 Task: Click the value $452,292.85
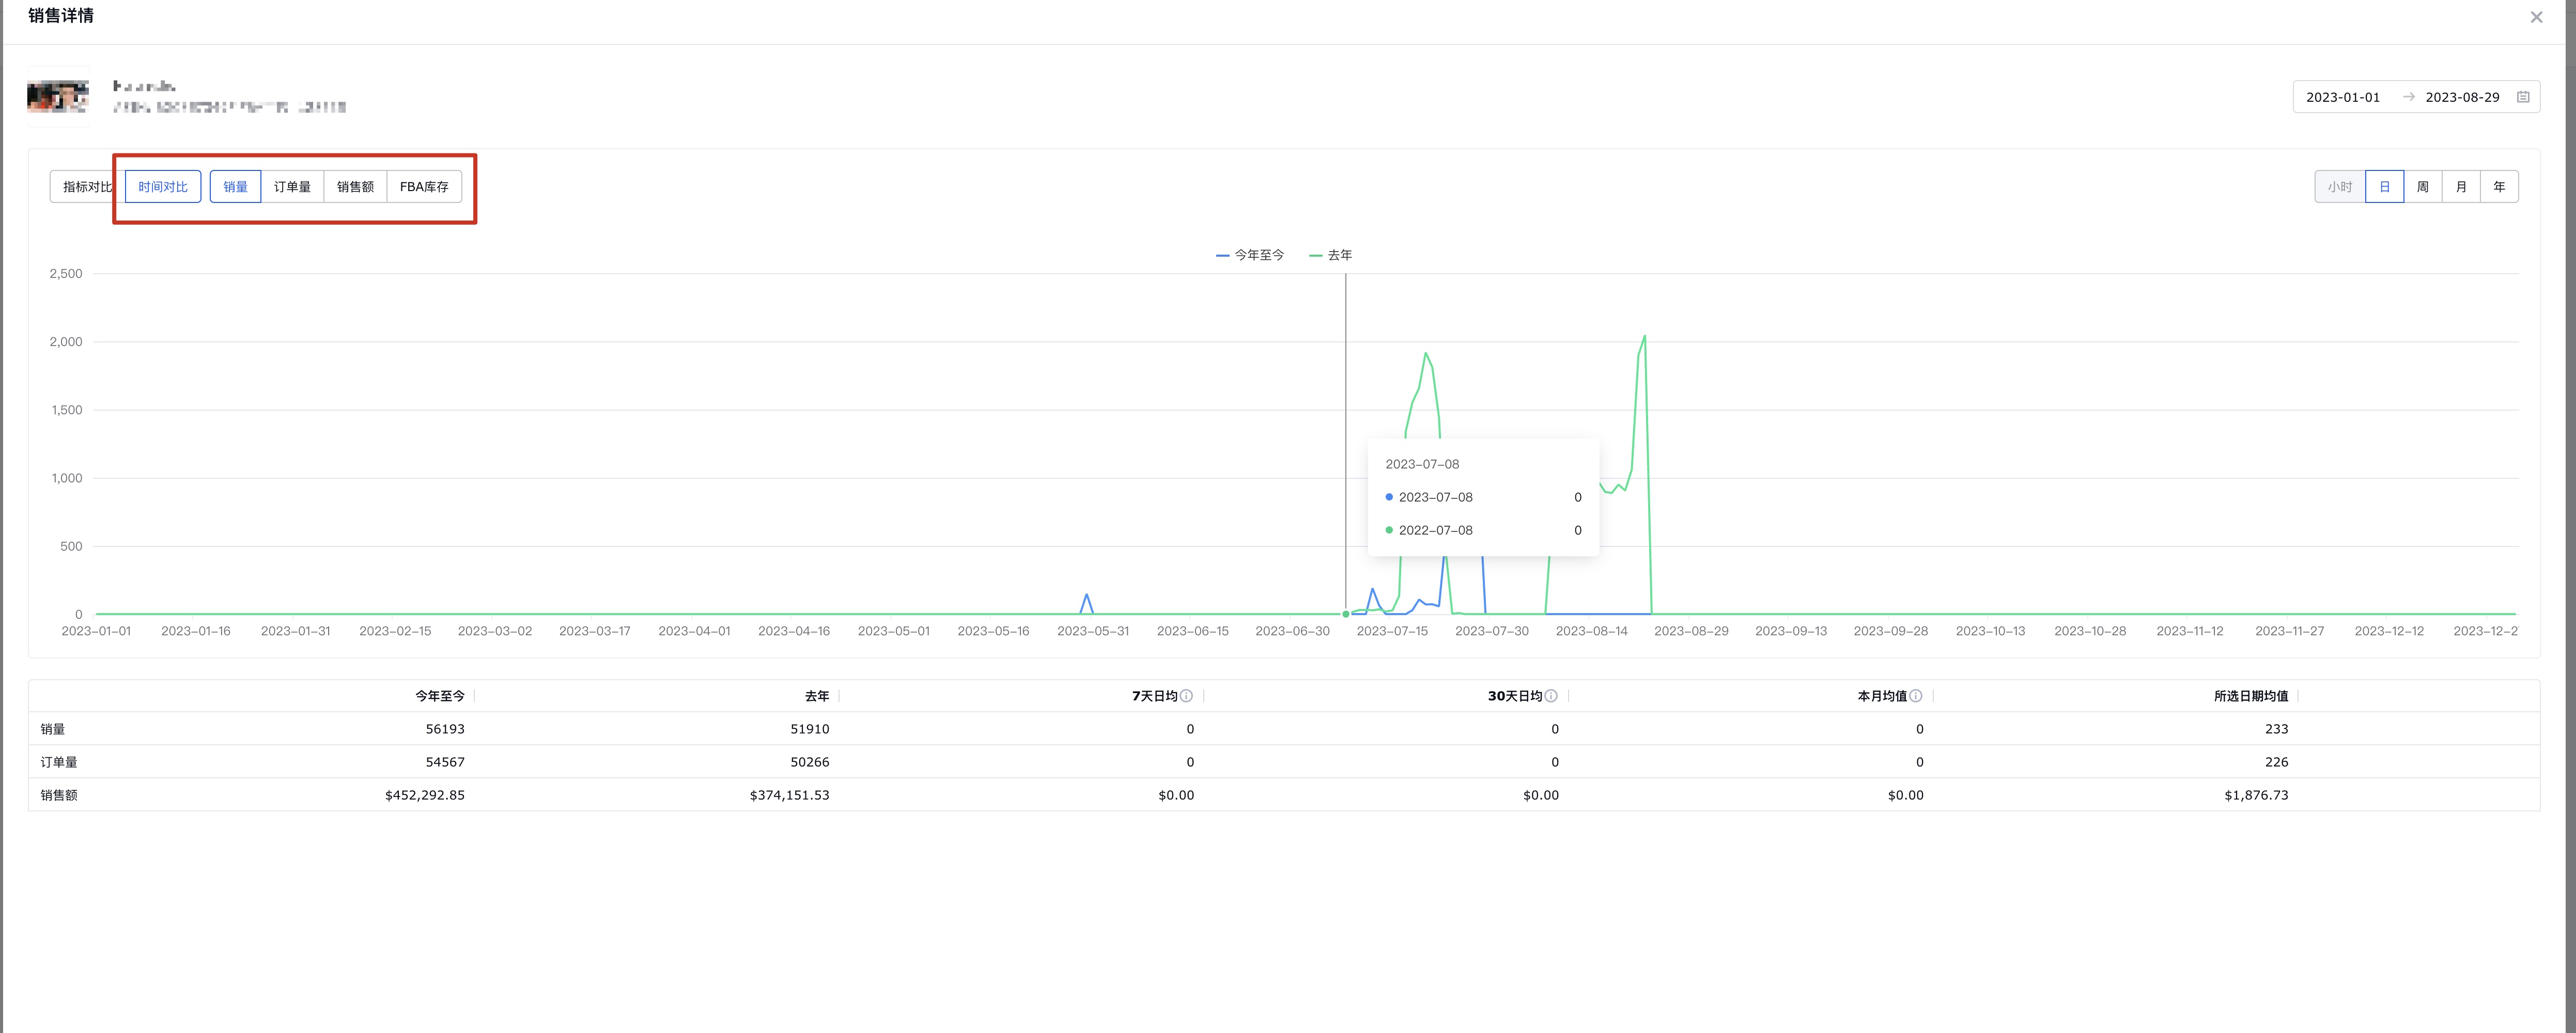425,795
